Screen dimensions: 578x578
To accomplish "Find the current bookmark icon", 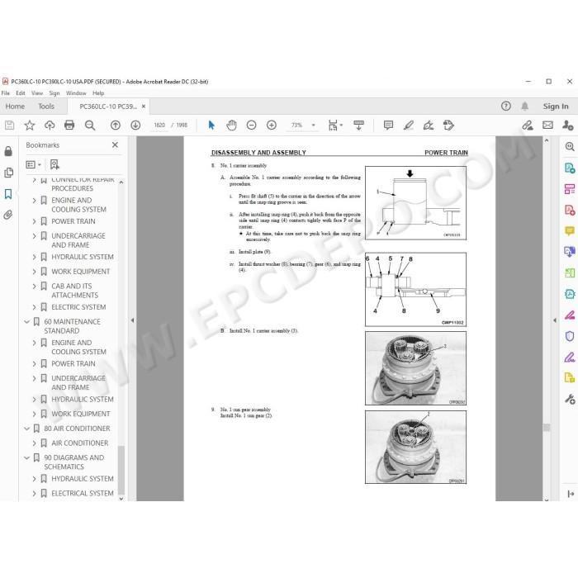I will click(x=54, y=164).
